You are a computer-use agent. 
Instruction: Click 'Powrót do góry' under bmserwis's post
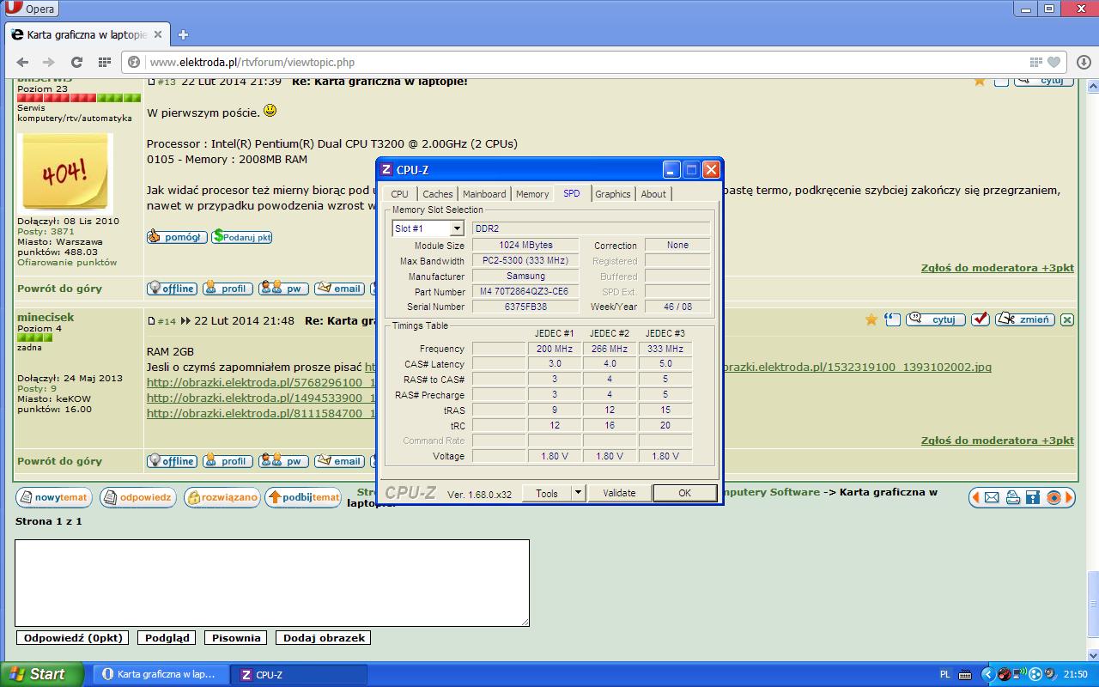coord(59,289)
